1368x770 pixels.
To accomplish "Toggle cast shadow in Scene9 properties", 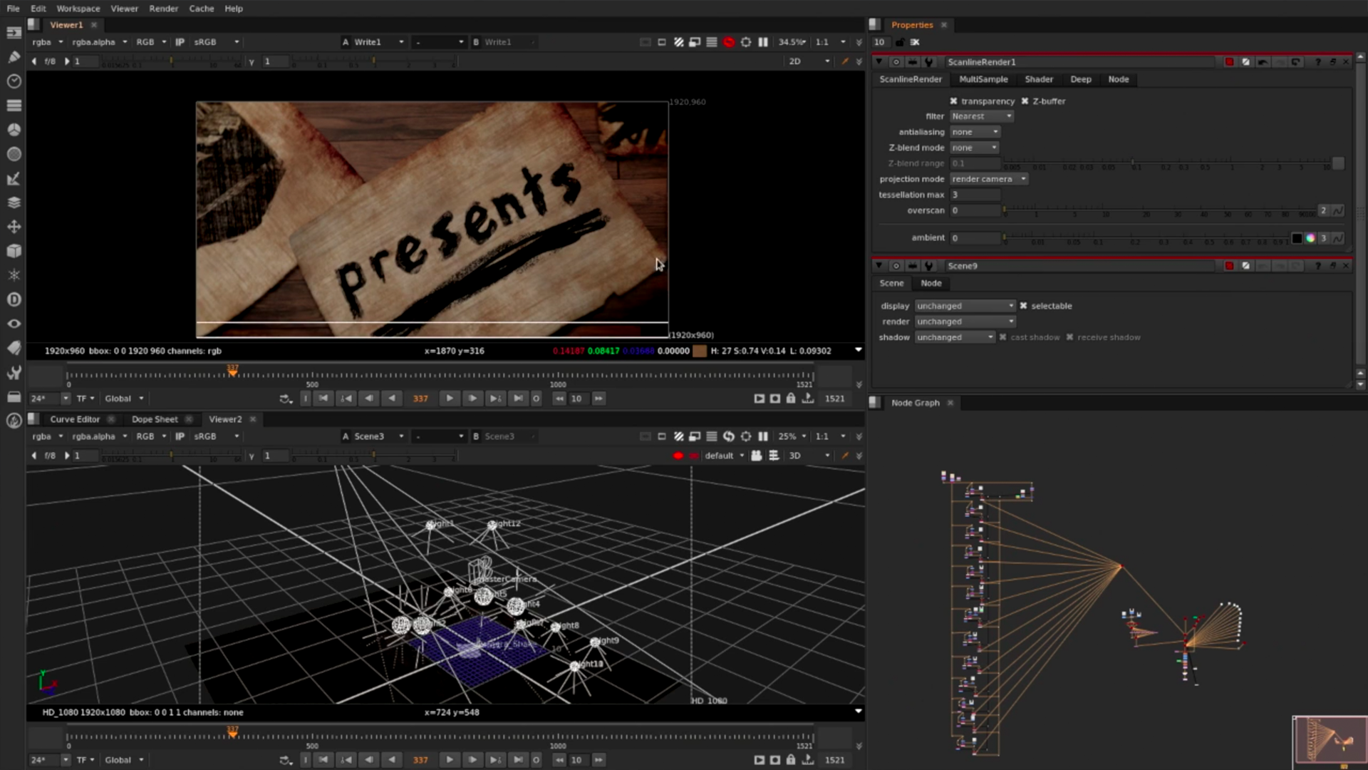I will [x=1004, y=337].
